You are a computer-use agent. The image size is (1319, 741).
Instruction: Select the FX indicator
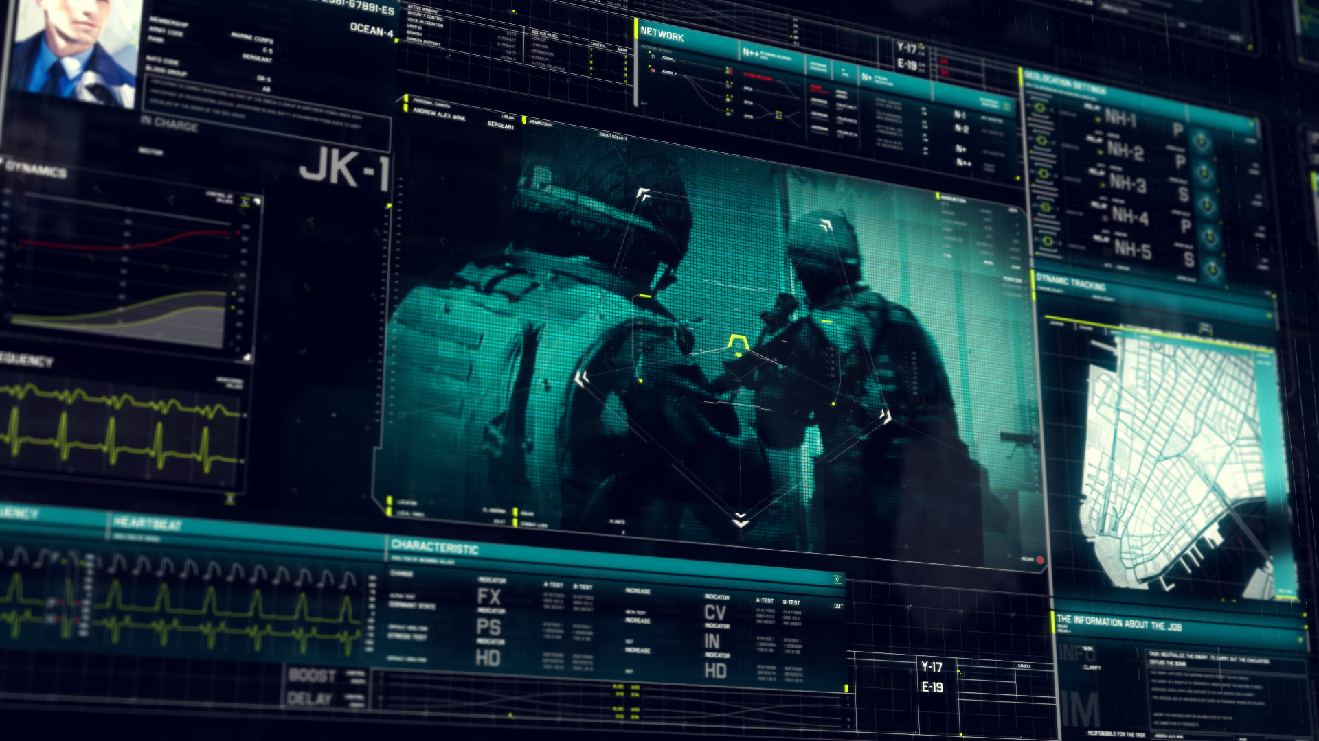(x=489, y=596)
